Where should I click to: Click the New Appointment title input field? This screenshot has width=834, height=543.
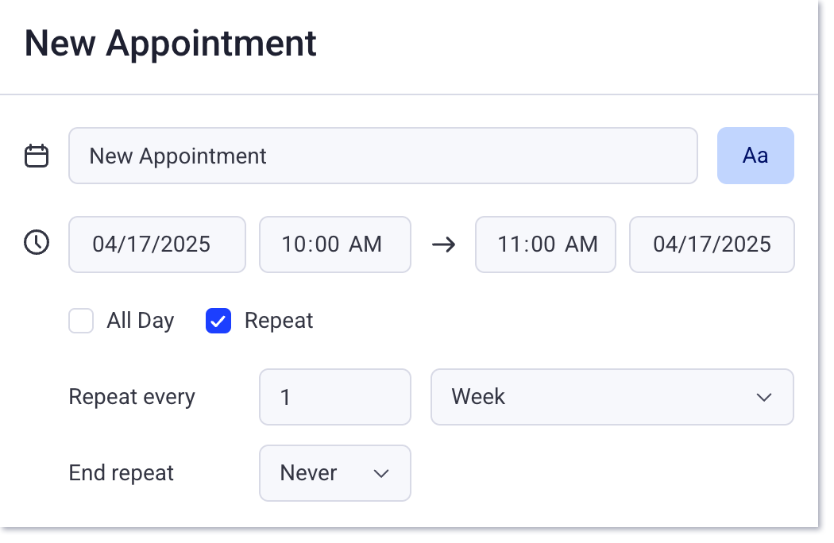click(383, 156)
